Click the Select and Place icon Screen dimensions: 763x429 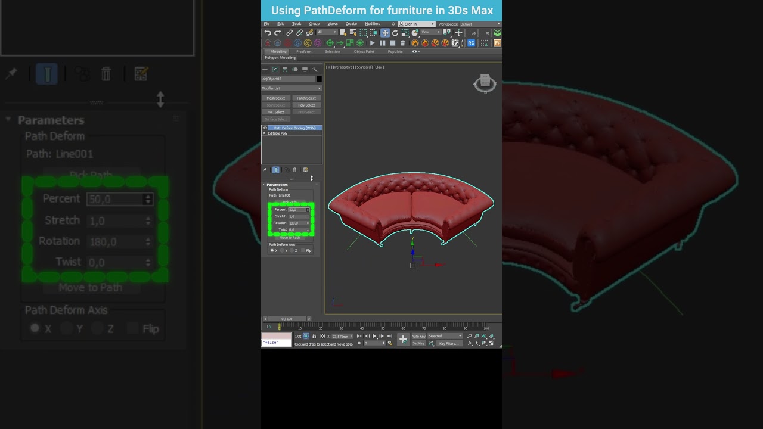pyautogui.click(x=415, y=33)
